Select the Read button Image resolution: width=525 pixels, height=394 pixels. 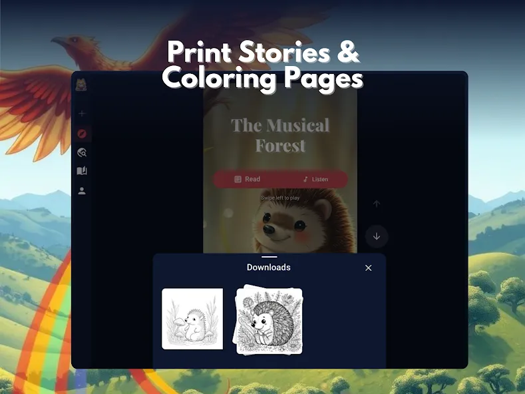(x=247, y=179)
